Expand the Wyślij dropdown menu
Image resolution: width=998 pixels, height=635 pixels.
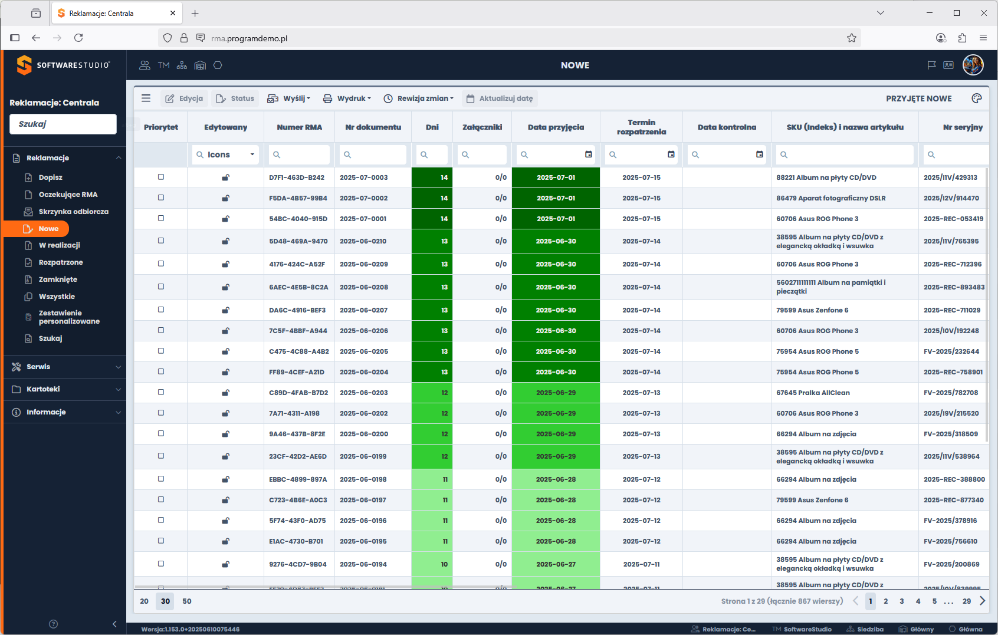[289, 98]
